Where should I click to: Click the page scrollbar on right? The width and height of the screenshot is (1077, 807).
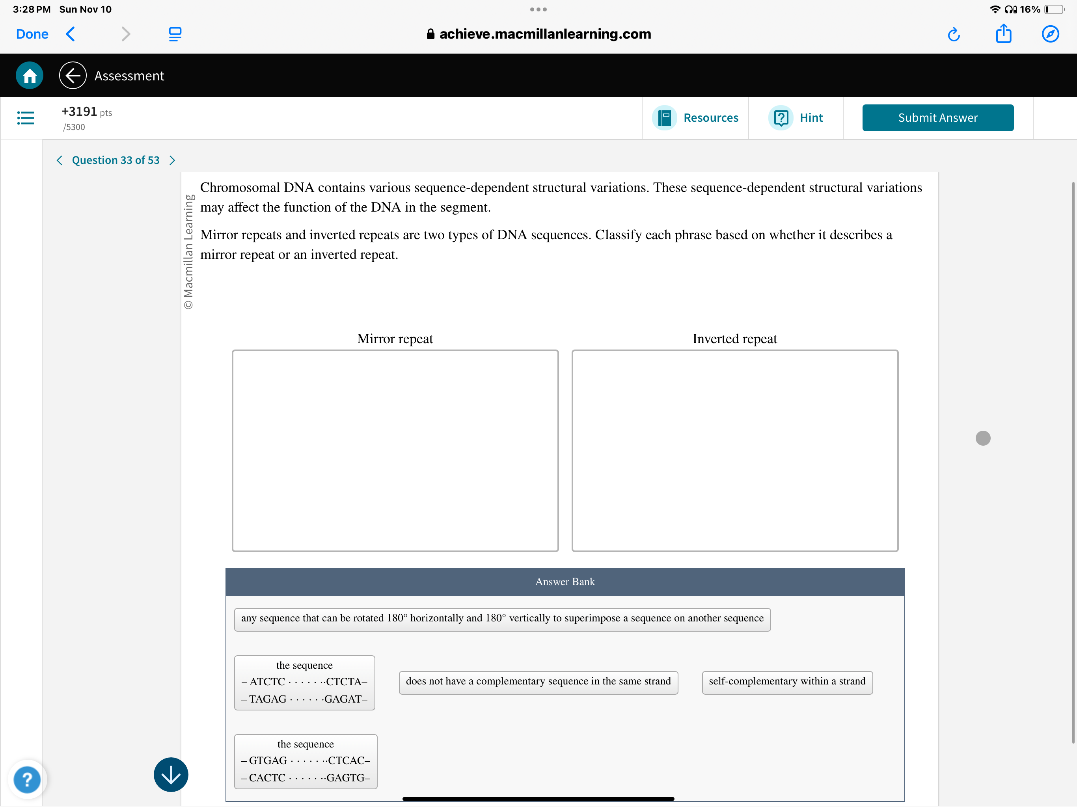point(1072,462)
